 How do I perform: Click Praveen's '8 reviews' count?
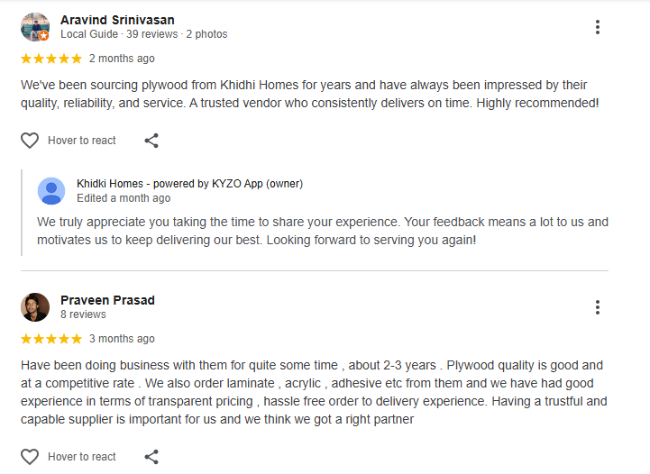click(83, 314)
